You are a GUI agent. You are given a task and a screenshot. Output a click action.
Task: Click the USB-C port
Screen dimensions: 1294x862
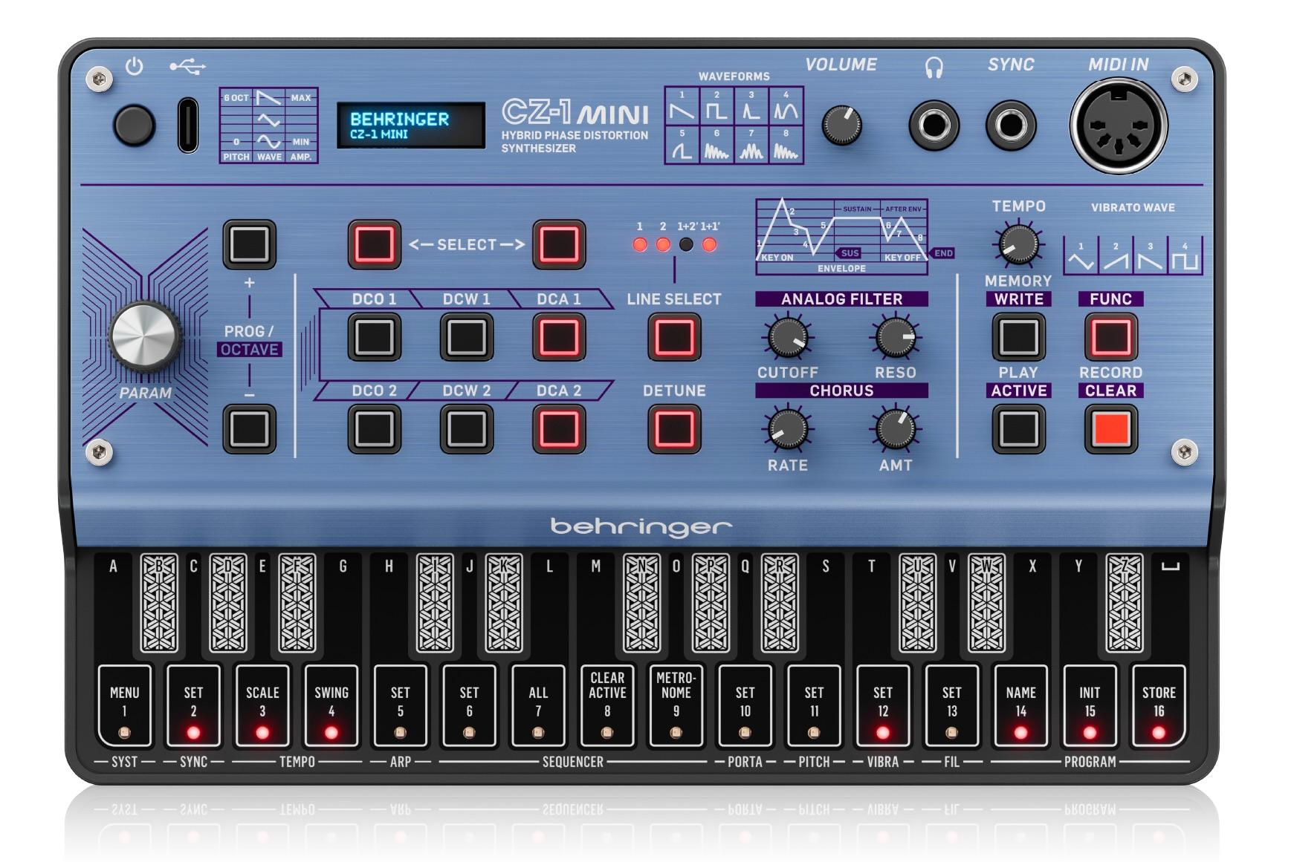[x=188, y=125]
